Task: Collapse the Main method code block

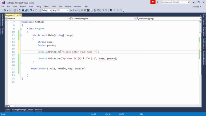Action: (x=21, y=35)
